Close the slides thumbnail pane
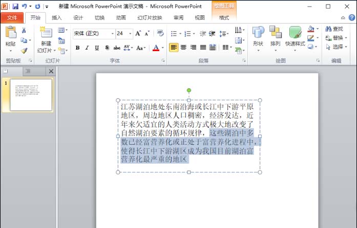 coord(51,71)
